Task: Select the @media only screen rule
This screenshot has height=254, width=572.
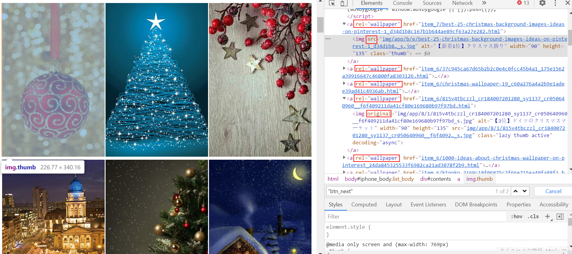Action: click(387, 244)
